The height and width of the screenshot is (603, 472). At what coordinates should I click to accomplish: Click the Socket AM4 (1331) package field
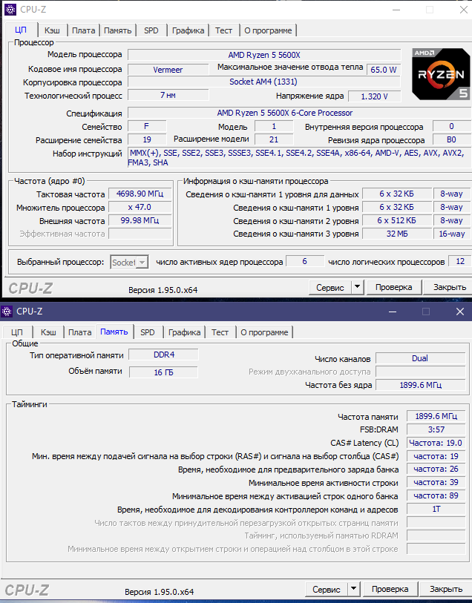click(x=264, y=82)
